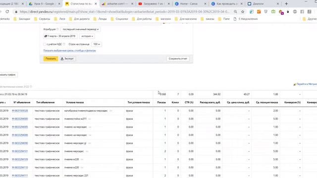The height and width of the screenshot is (178, 317).
Task: Click the browser address bar URL field
Action: point(124,12)
